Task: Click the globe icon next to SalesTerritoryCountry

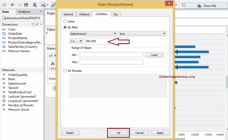Action: click(x=4, y=47)
